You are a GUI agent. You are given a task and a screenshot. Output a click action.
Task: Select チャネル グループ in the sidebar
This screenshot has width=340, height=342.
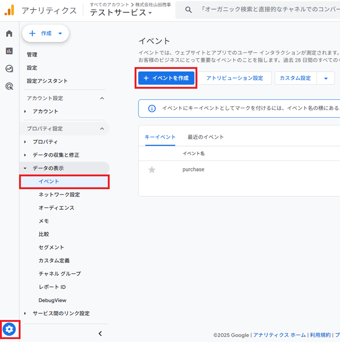click(x=60, y=274)
